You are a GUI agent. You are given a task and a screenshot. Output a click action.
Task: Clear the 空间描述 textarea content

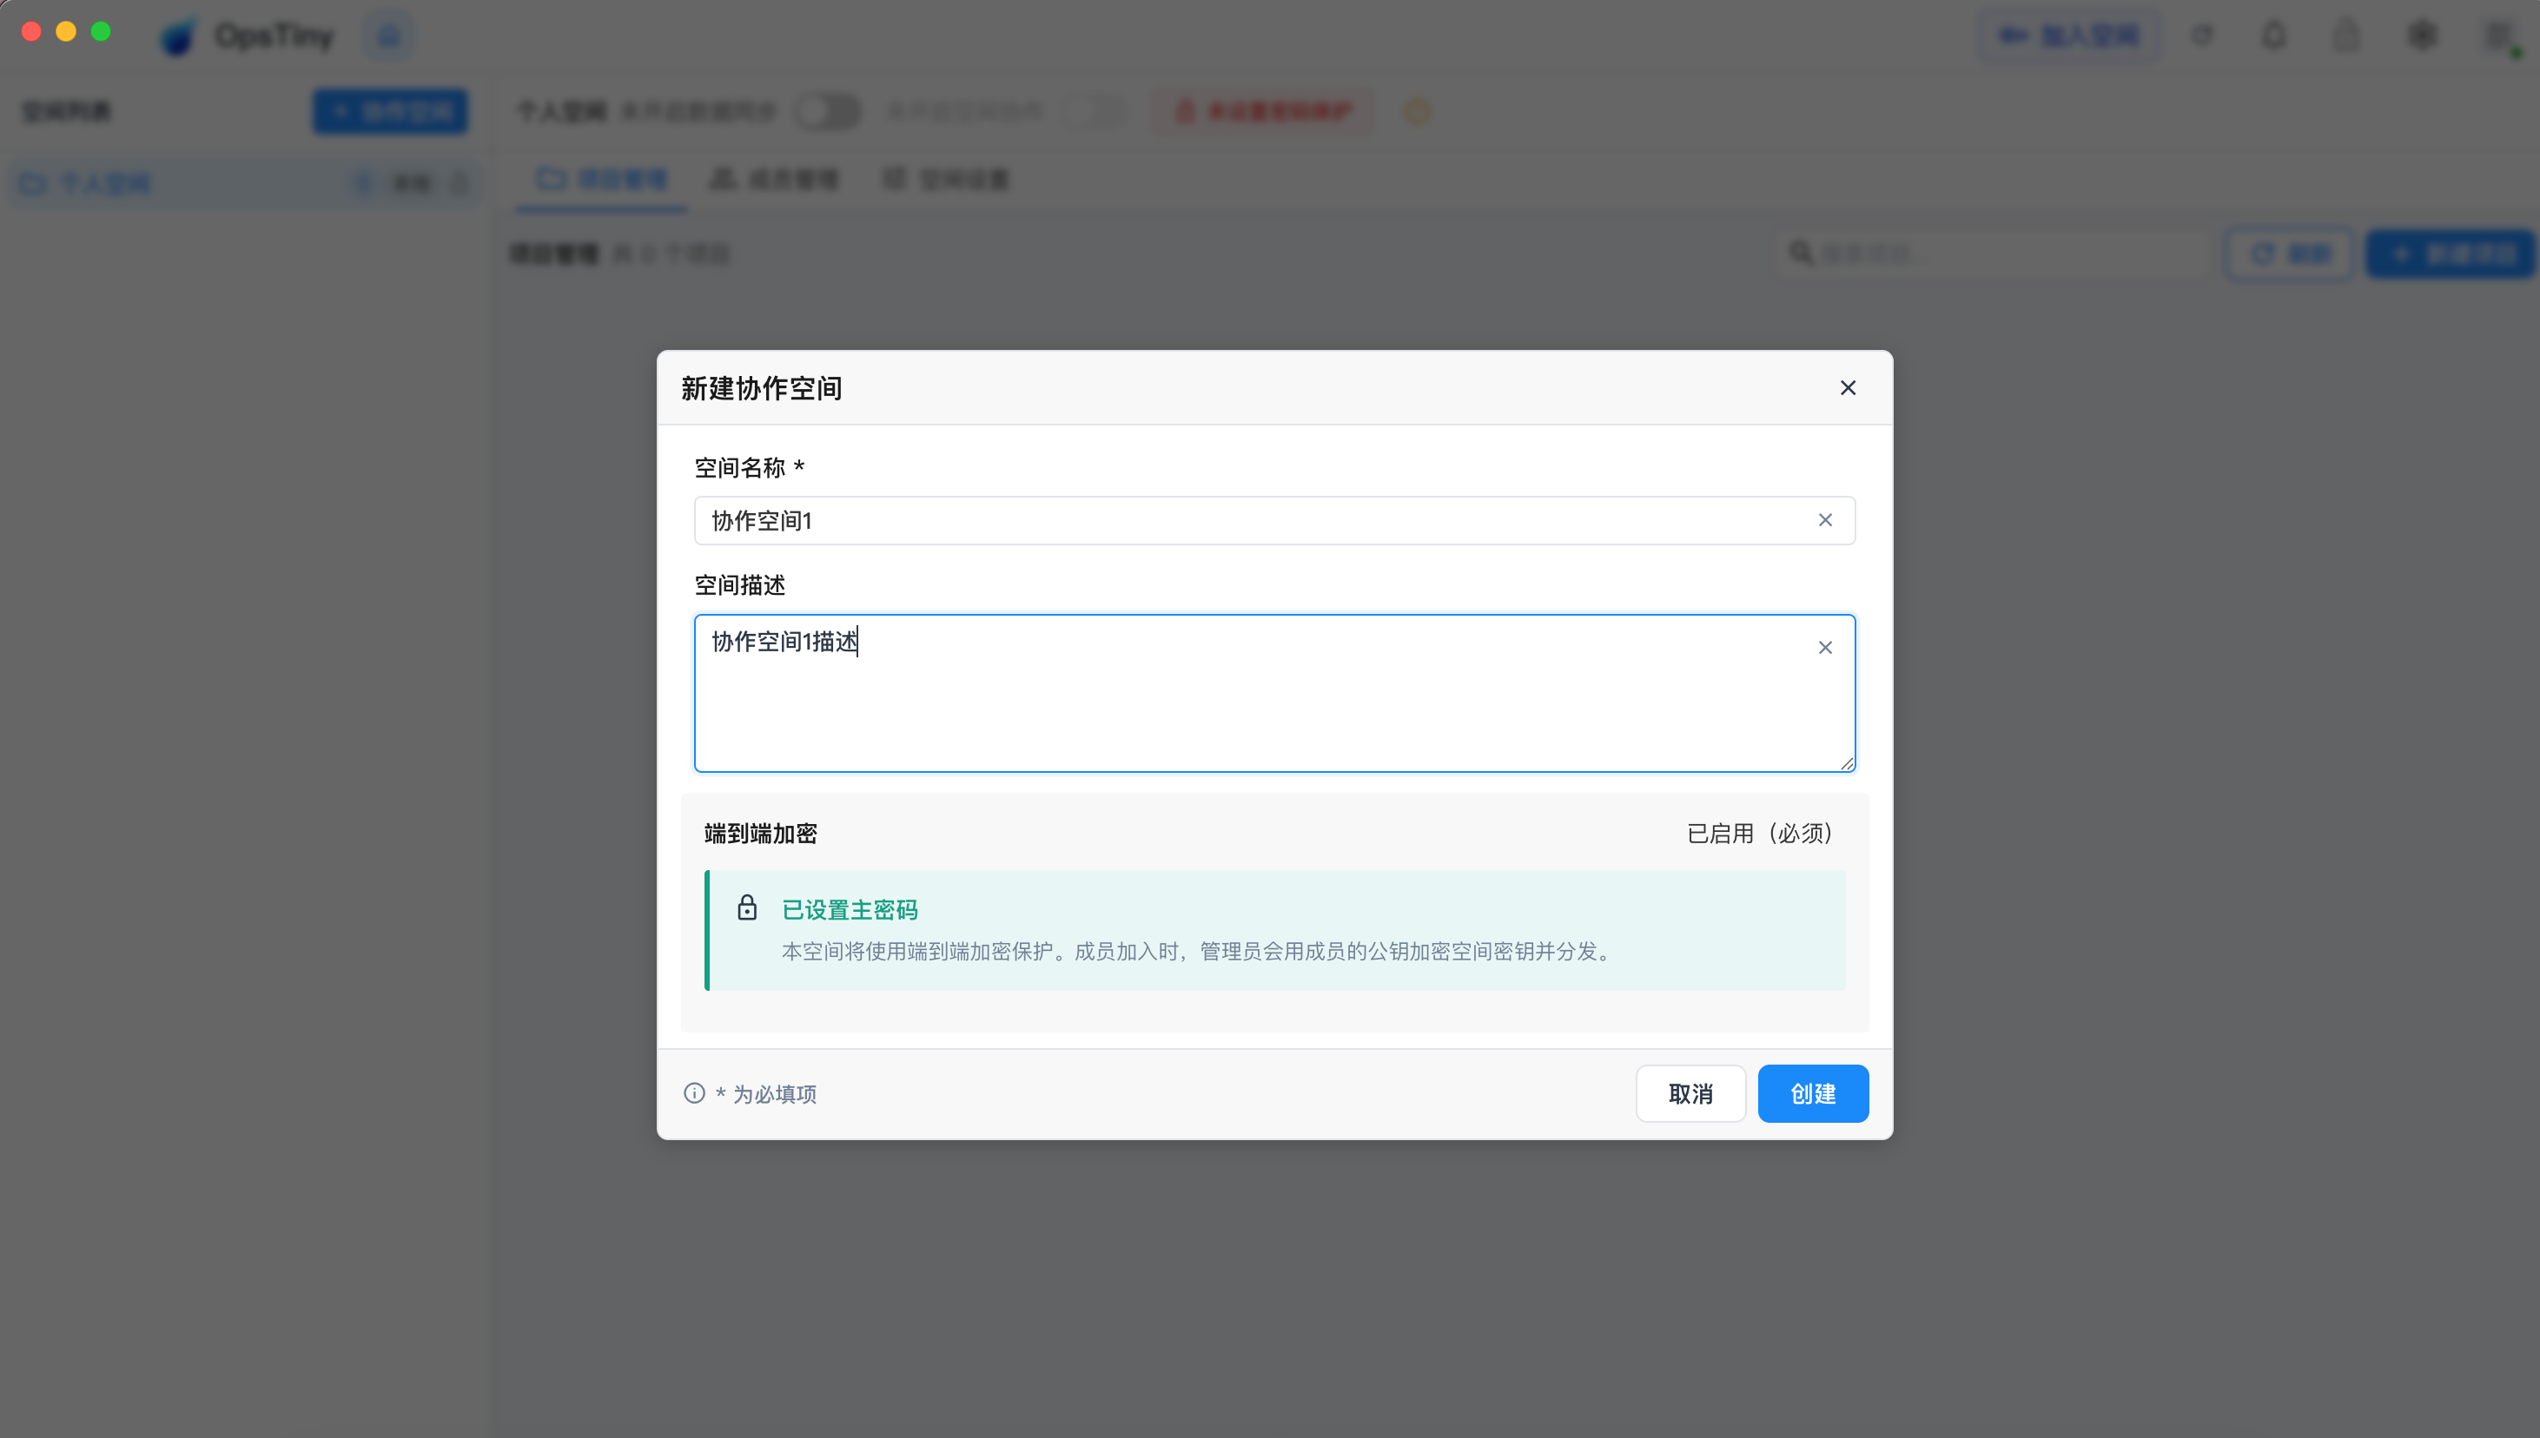point(1825,648)
